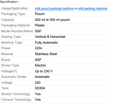Screen dimensions: 126x111
Task: Click the SS304 tank value
Action: (x=40, y=88)
